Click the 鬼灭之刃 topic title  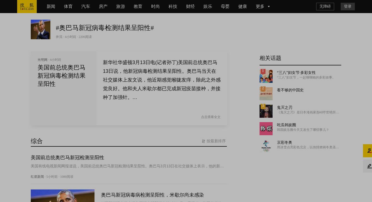[285, 107]
